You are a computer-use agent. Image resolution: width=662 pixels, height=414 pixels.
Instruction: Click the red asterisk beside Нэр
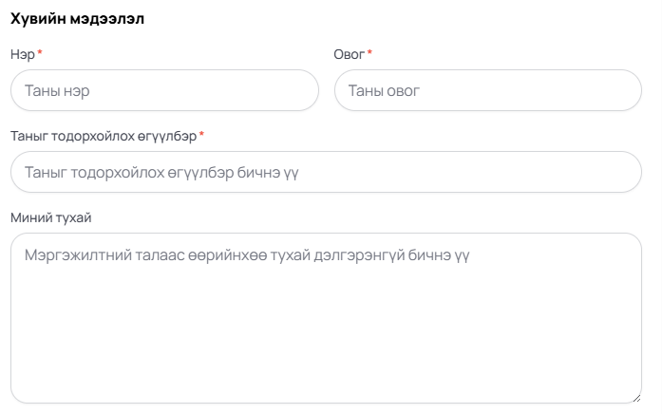tap(40, 52)
